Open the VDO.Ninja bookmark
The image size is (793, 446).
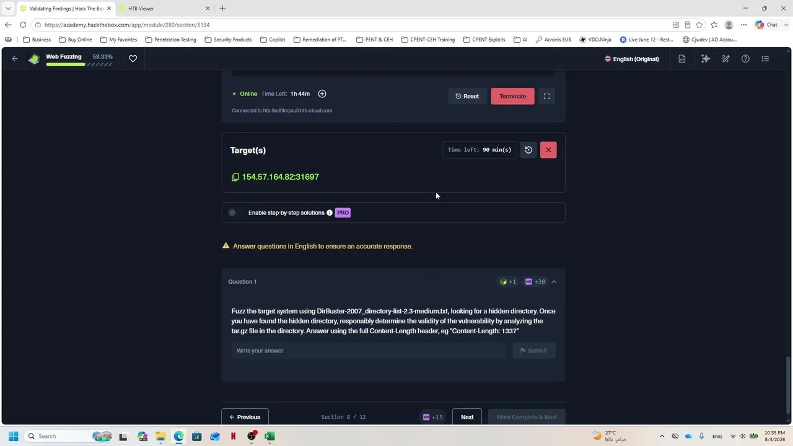595,40
